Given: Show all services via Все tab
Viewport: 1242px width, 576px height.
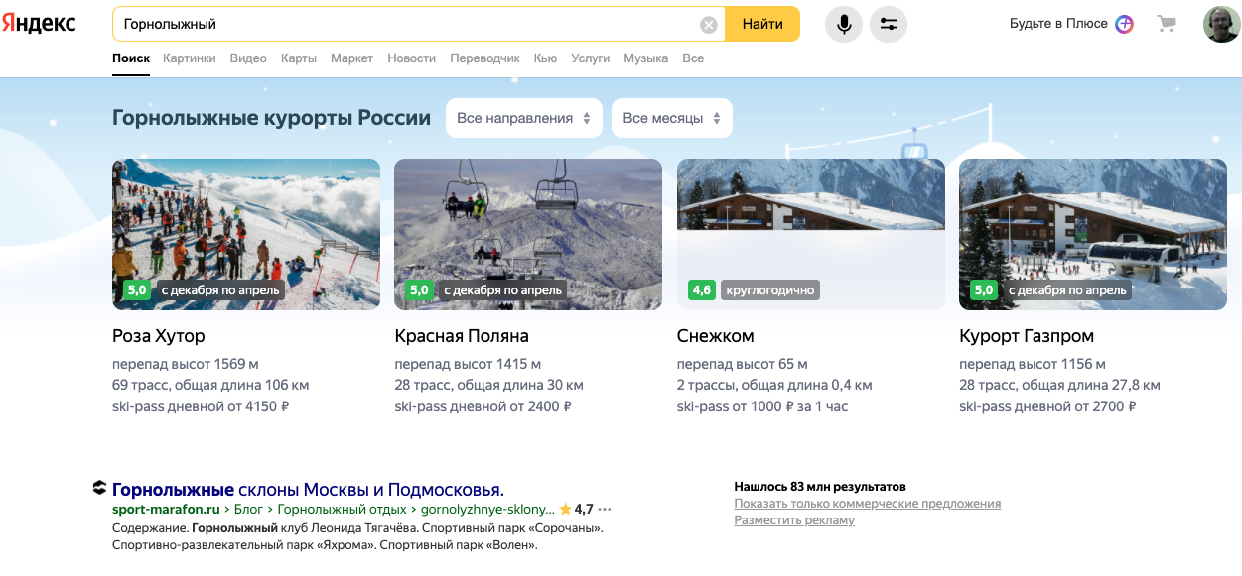Looking at the screenshot, I should [x=693, y=58].
